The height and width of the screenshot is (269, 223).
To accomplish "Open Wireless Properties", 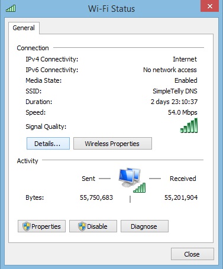I will [x=112, y=144].
